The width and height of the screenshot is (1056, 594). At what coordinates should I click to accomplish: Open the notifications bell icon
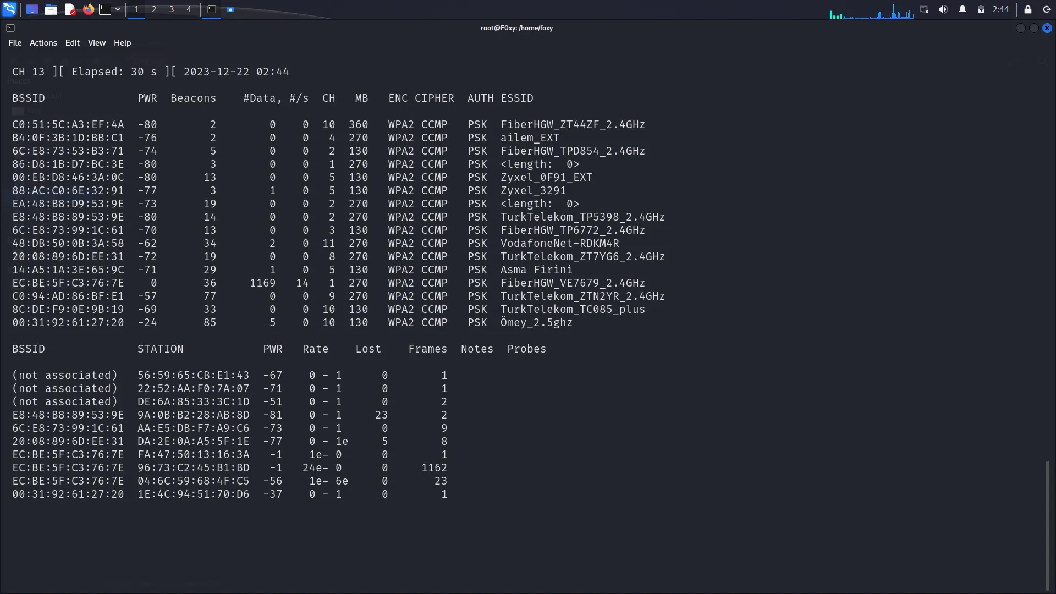[963, 9]
